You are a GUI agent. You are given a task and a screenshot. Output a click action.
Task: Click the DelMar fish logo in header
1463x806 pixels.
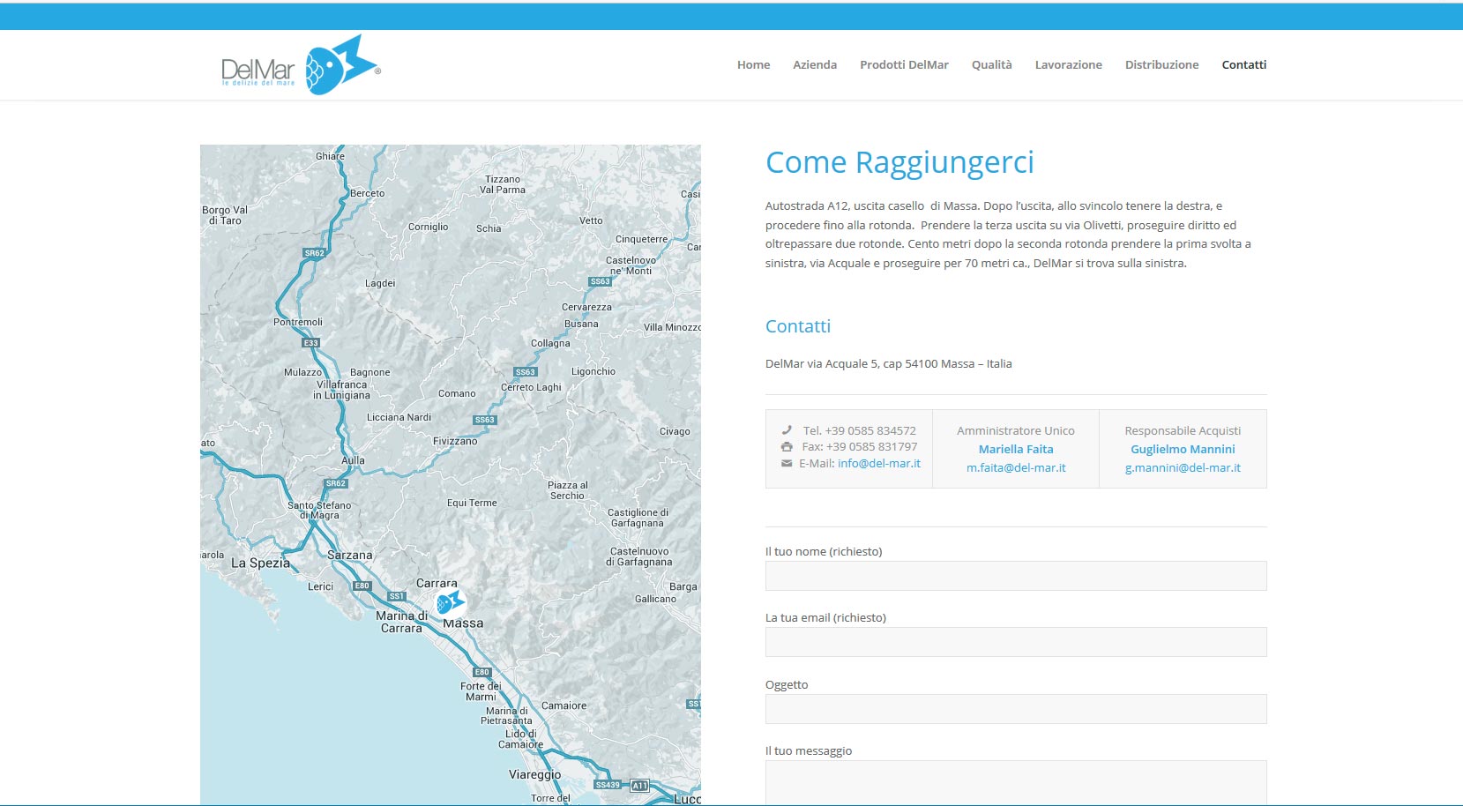[x=301, y=64]
